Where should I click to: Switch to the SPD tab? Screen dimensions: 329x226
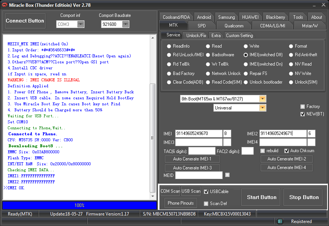[x=202, y=25]
